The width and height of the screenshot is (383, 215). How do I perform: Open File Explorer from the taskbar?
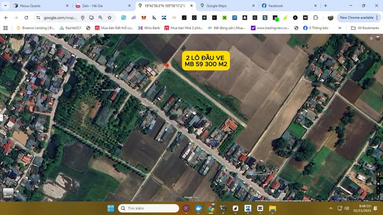pos(272,208)
